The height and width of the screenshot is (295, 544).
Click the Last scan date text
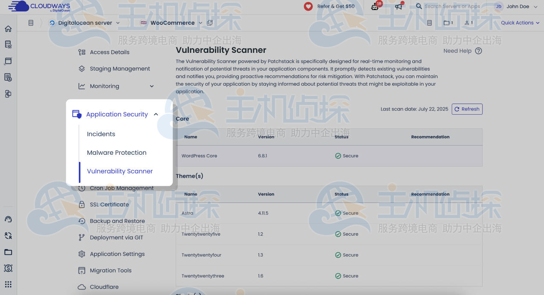[x=414, y=109]
